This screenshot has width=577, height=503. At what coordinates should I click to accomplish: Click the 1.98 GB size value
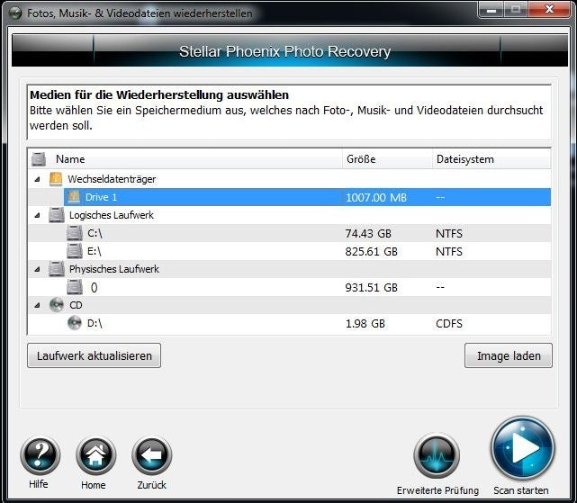[365, 324]
